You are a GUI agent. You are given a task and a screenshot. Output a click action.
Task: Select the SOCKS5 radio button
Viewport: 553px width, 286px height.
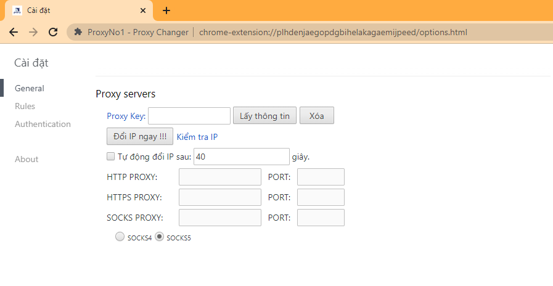coord(159,237)
